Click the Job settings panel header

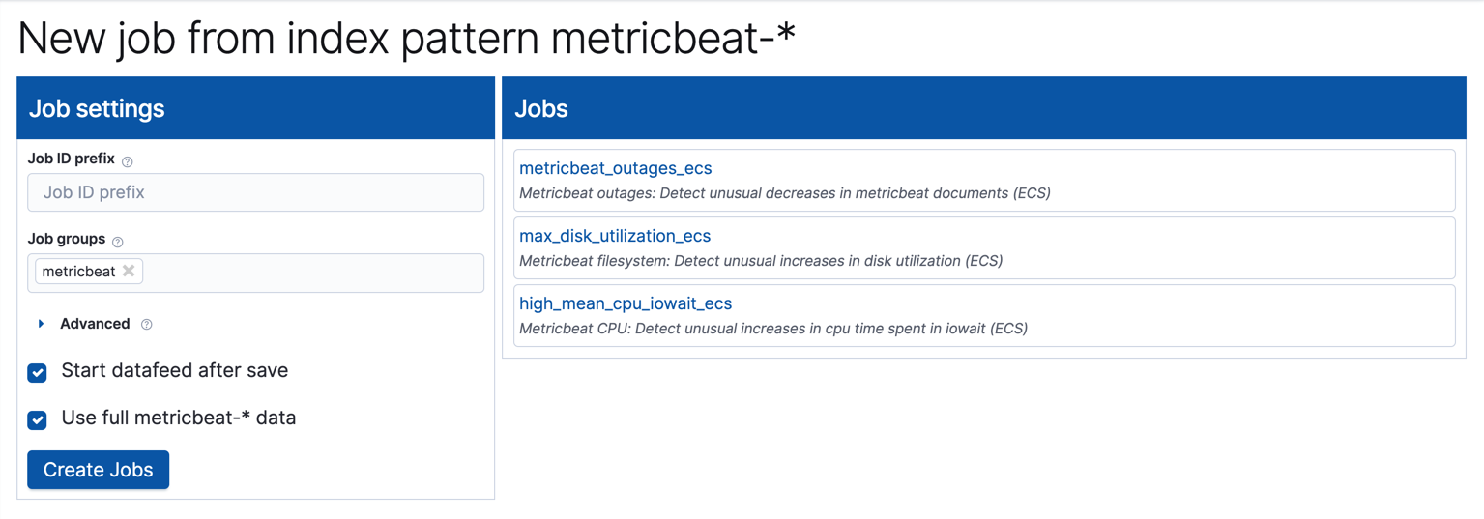point(255,108)
